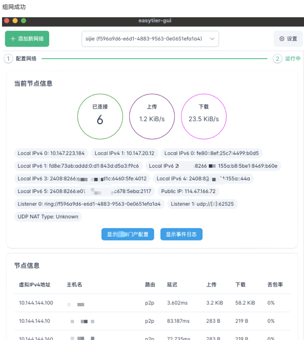Expand the sijie network dropdown chevron

coord(212,39)
